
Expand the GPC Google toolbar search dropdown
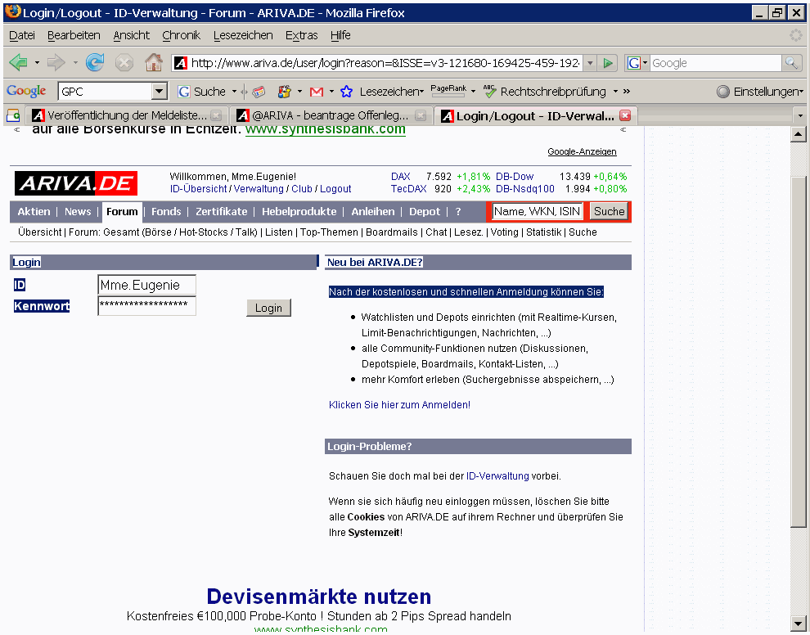tap(160, 92)
